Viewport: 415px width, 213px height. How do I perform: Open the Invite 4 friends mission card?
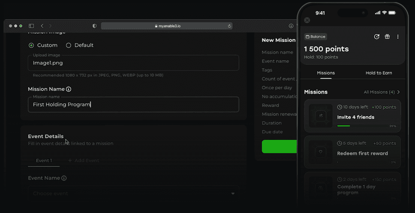[352, 116]
